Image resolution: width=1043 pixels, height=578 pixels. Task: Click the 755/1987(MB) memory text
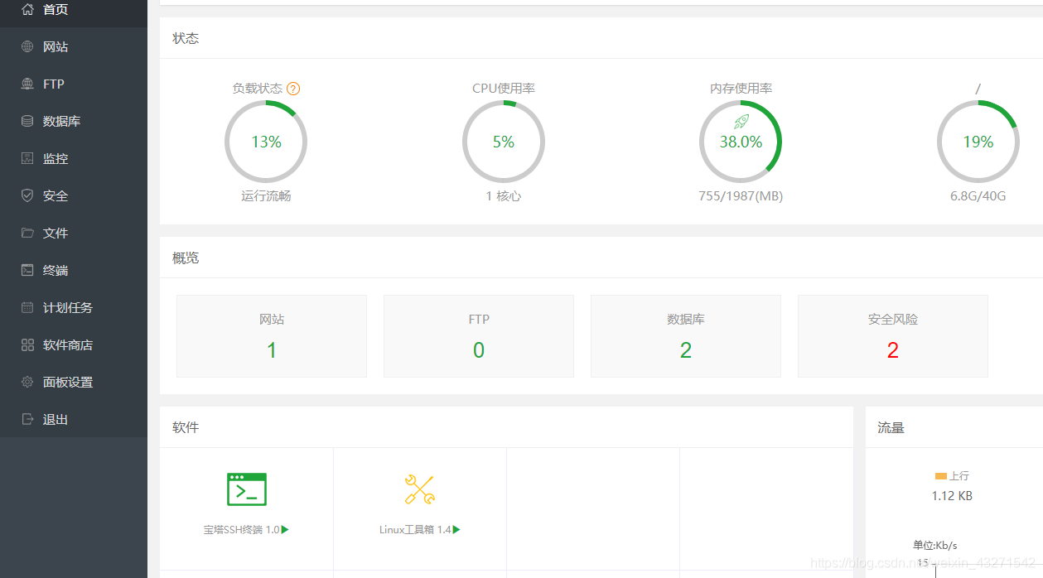(741, 196)
